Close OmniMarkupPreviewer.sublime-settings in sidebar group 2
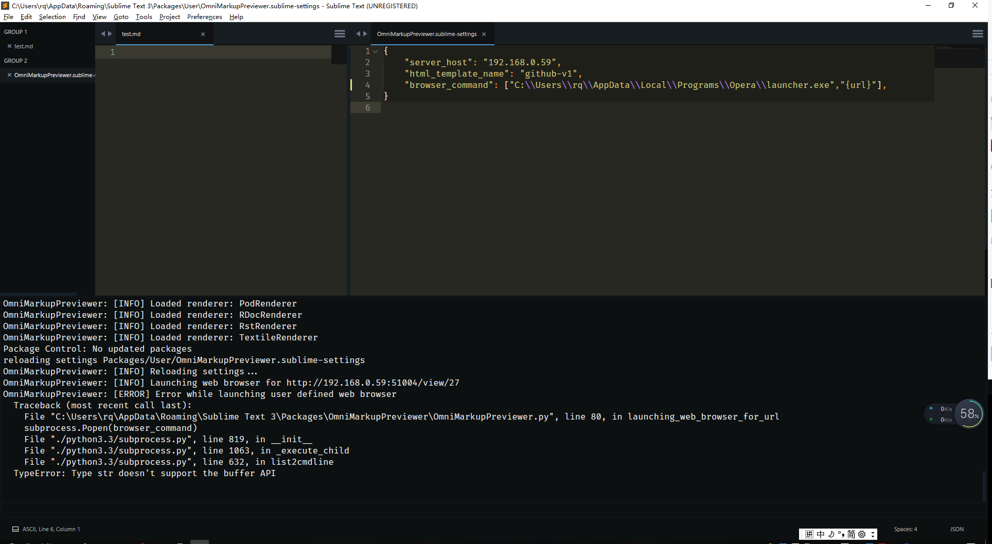The height and width of the screenshot is (544, 992). point(9,75)
